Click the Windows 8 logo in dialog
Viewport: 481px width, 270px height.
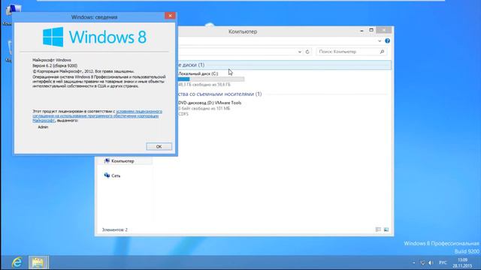coord(95,37)
